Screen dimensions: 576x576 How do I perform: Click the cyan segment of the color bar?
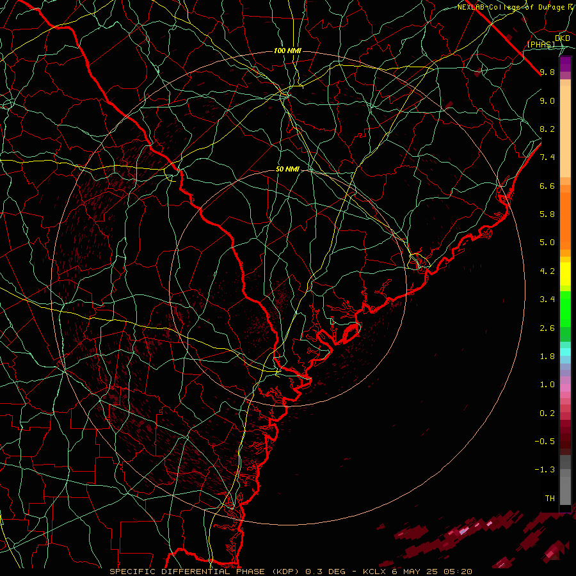click(x=565, y=352)
